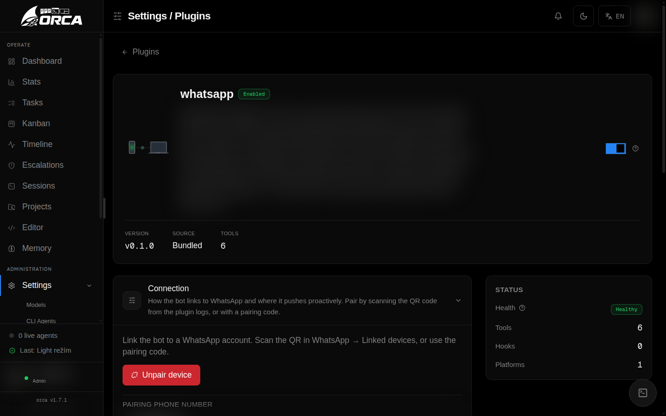Click the Healthy status badge
The height and width of the screenshot is (416, 666).
point(627,309)
